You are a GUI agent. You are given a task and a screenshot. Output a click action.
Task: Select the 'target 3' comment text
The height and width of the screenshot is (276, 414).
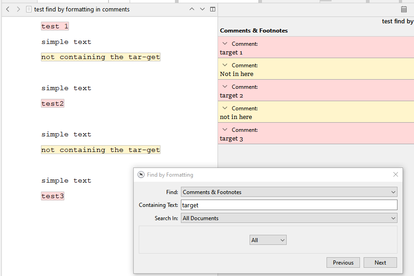(232, 139)
